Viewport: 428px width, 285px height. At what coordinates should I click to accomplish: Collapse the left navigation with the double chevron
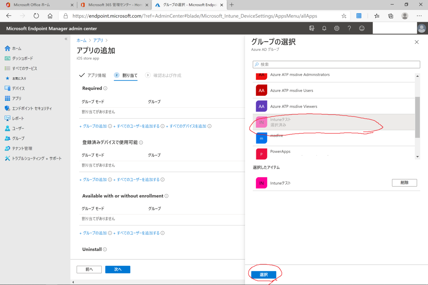tap(66, 39)
